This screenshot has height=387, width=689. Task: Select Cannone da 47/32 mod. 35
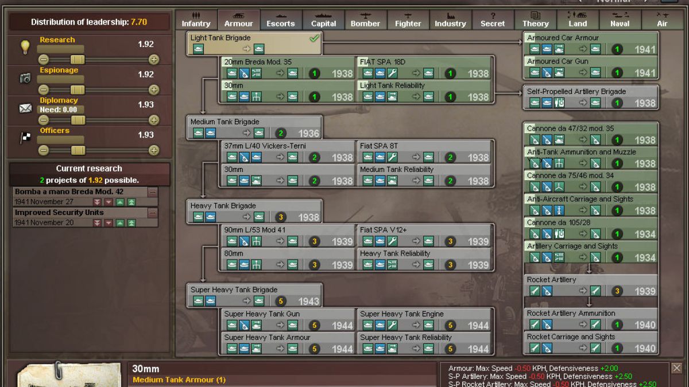click(591, 134)
